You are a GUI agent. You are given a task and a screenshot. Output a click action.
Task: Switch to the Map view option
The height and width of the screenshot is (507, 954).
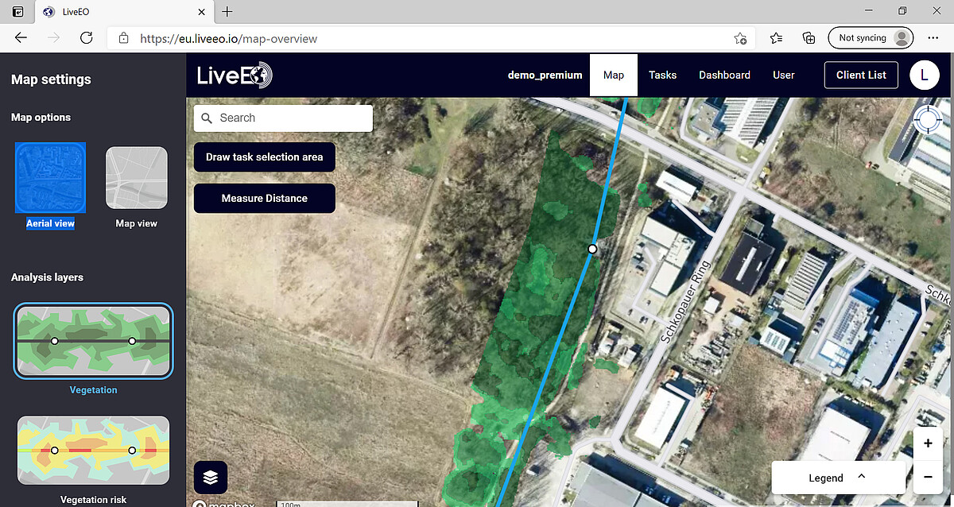(x=136, y=177)
